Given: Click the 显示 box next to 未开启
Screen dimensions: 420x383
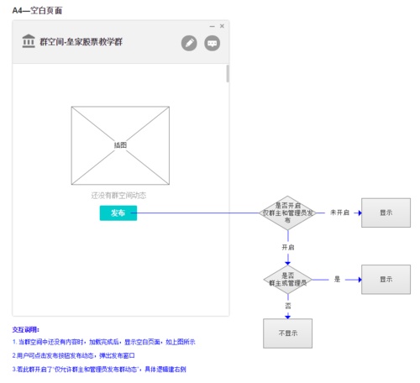Looking at the screenshot, I should tap(386, 212).
